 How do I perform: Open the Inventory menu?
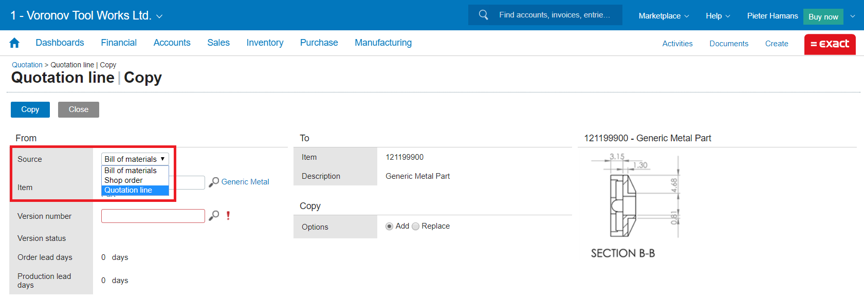[265, 43]
